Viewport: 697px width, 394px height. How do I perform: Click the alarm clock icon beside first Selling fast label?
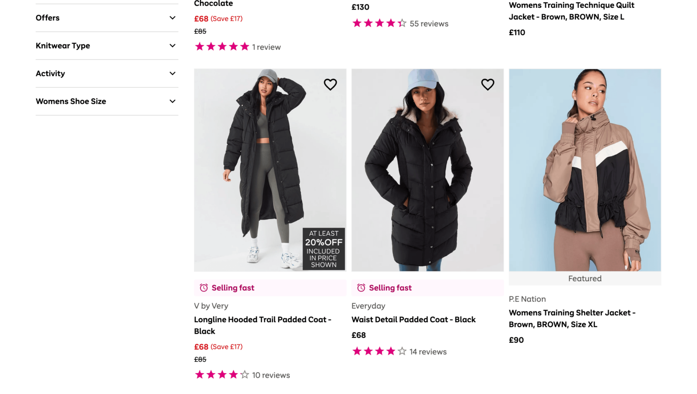tap(203, 287)
